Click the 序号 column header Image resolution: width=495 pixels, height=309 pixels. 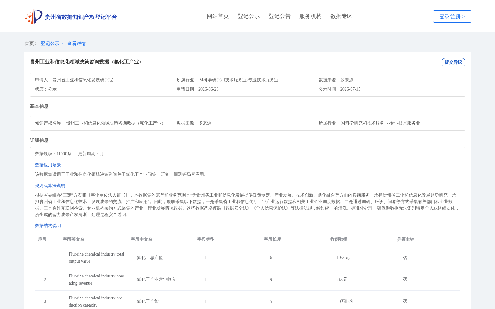pos(42,239)
